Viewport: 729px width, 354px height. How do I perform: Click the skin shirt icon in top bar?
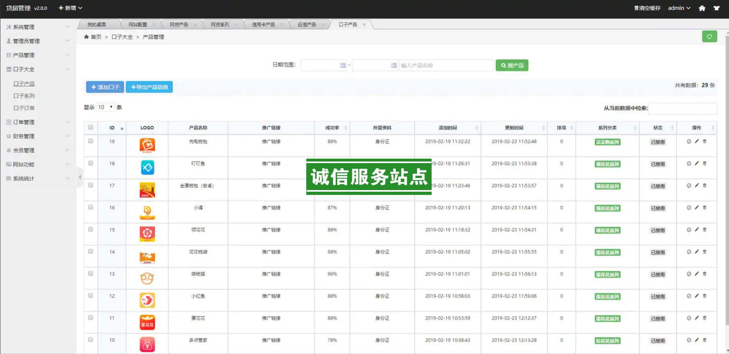717,8
